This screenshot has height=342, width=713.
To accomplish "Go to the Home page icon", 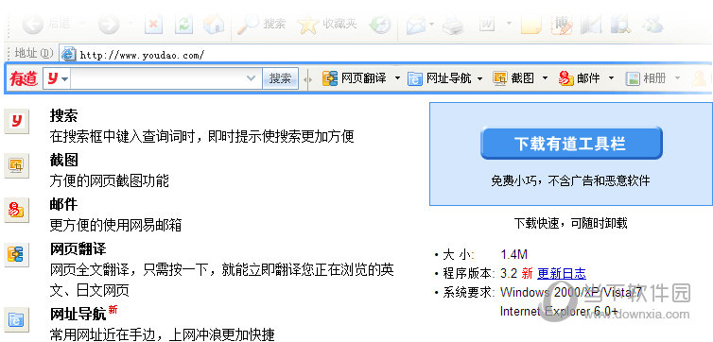I will coord(214,24).
